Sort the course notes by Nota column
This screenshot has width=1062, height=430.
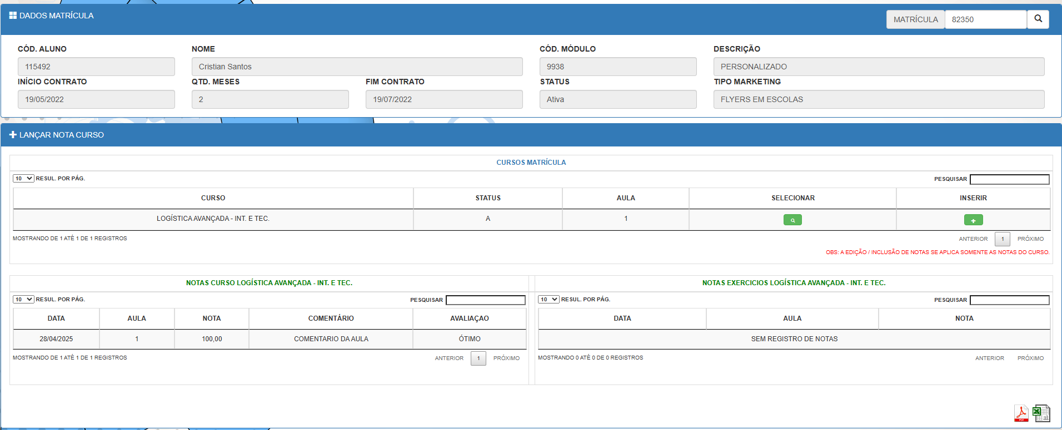click(211, 318)
